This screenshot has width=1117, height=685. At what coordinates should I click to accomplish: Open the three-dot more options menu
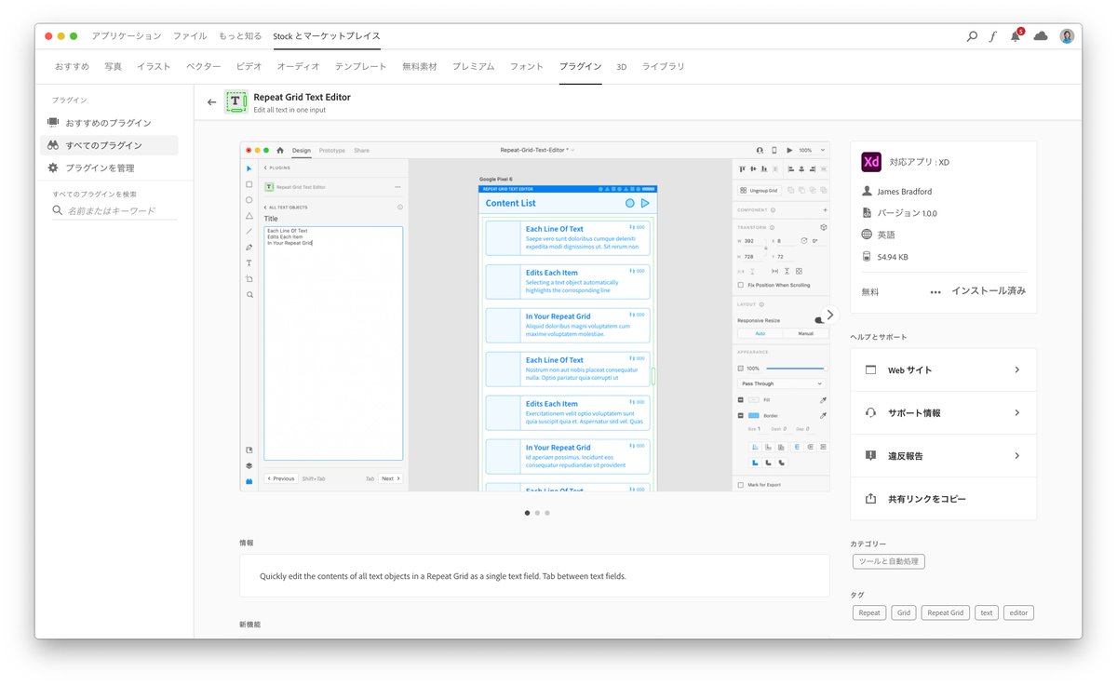pos(935,292)
